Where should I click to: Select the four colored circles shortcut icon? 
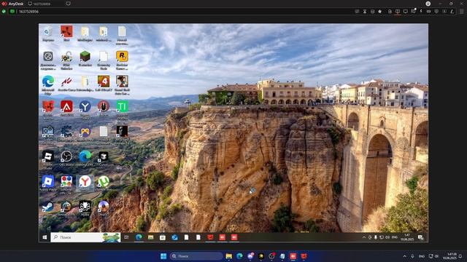66,181
